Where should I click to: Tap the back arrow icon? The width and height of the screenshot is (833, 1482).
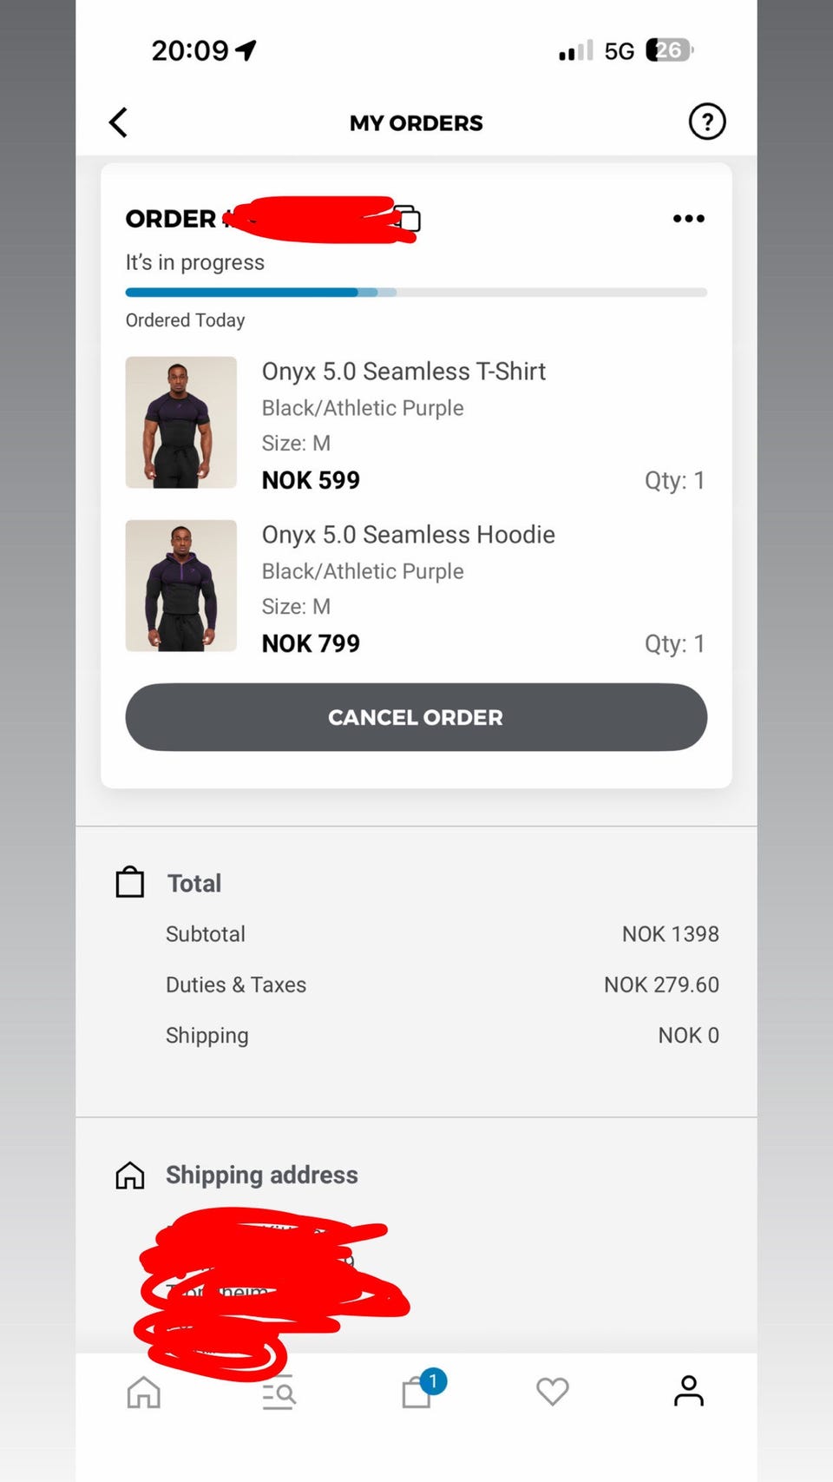(119, 122)
